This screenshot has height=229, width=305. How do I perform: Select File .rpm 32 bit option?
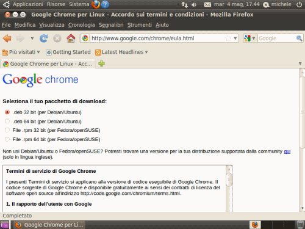click(7, 130)
